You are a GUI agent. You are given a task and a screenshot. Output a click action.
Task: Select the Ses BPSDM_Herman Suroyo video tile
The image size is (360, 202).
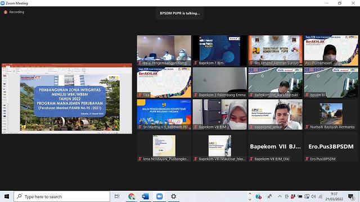[275, 50]
